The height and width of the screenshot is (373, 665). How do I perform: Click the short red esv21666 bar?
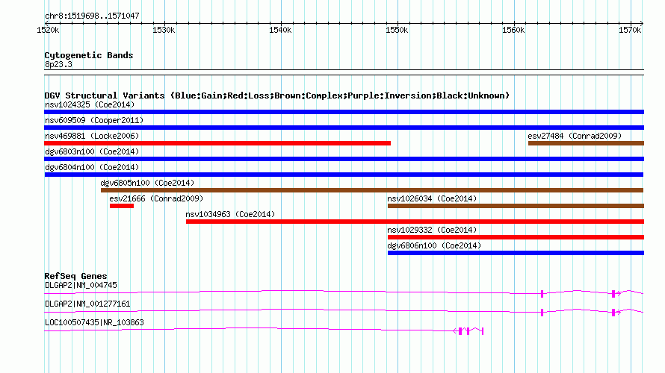tap(122, 206)
